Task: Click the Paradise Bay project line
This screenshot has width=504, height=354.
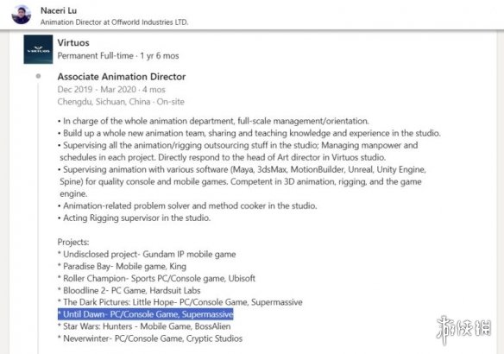Action: [122, 266]
